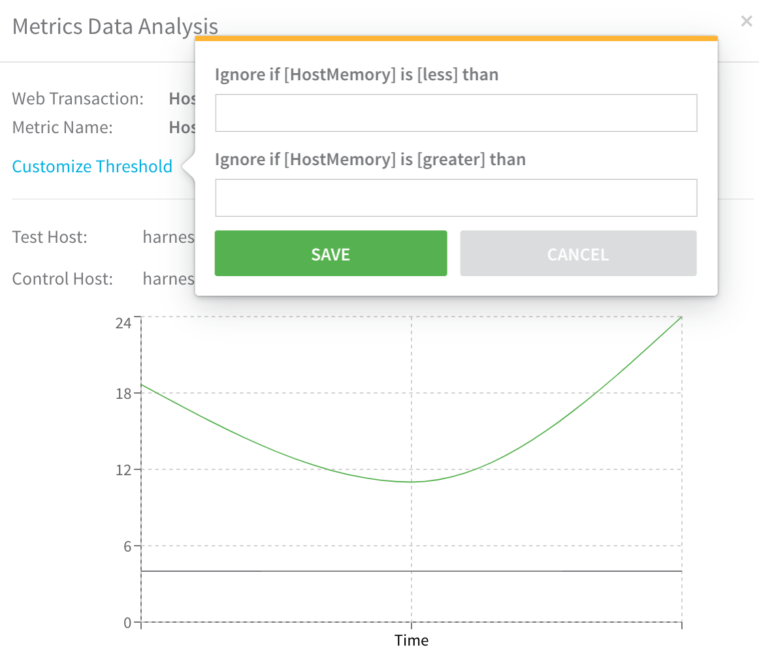The width and height of the screenshot is (759, 658).
Task: Click the 'Ignore if [HostMemory] is [less] than' label
Action: click(356, 75)
